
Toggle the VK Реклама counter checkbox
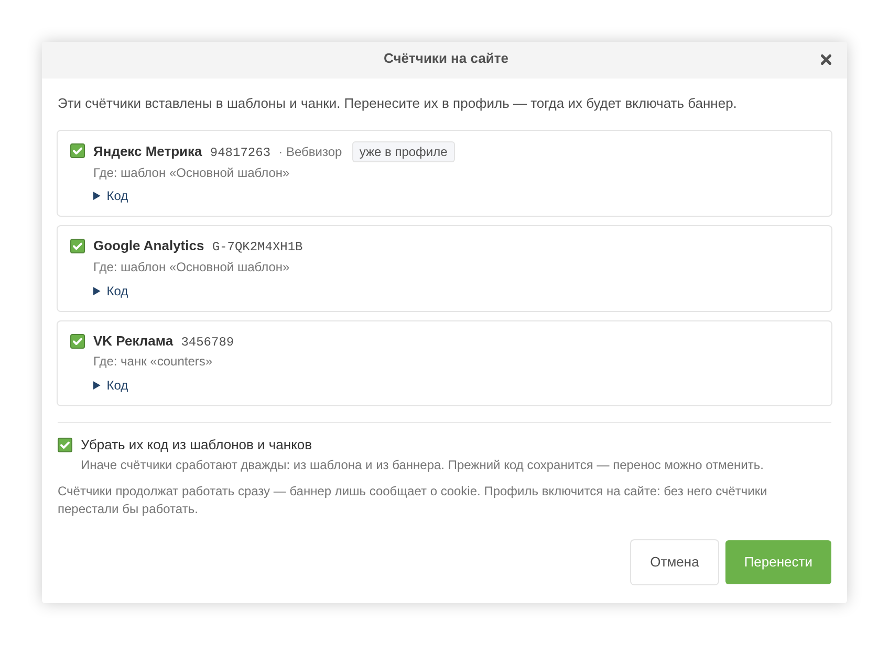(x=78, y=341)
